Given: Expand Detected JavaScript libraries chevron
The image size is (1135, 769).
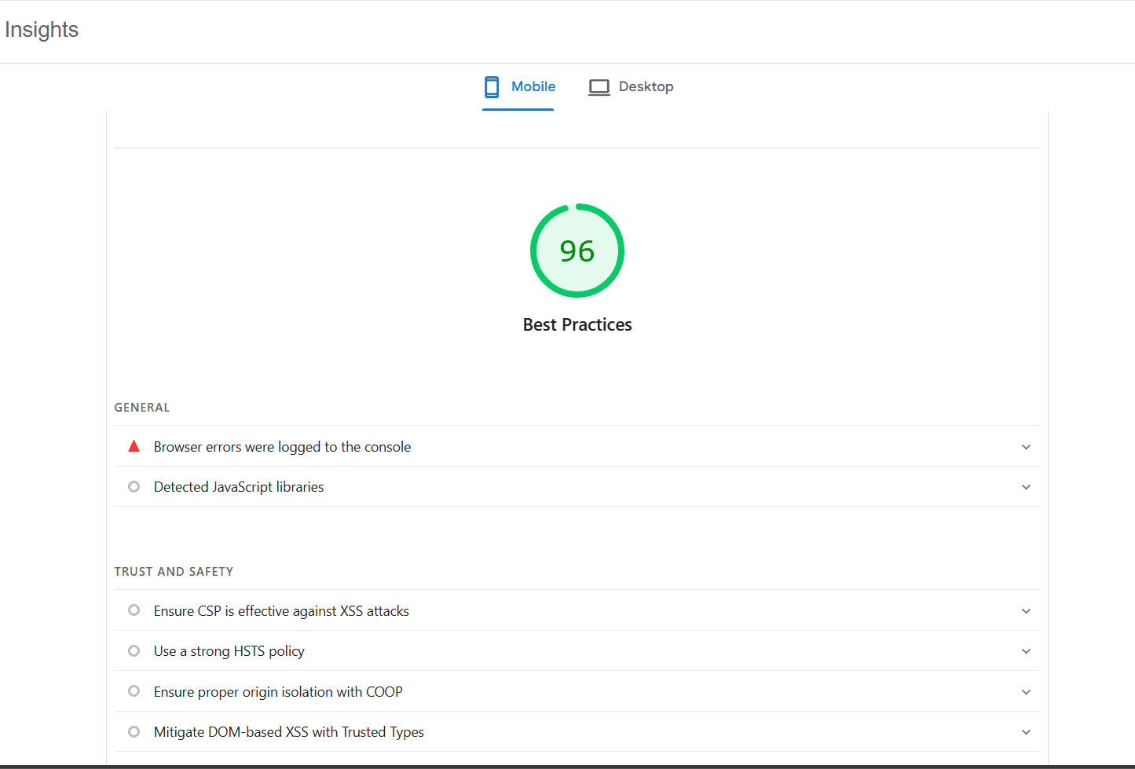Looking at the screenshot, I should (1026, 487).
